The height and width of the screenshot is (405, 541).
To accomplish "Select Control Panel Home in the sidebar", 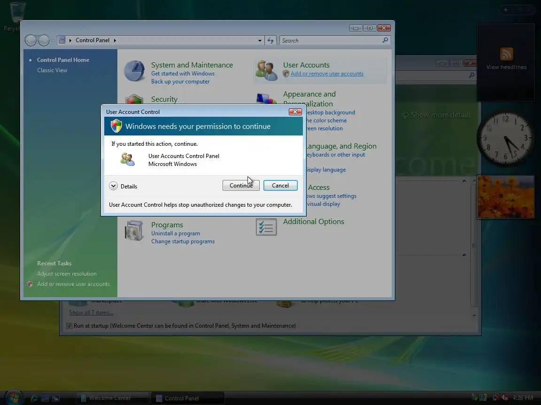I will [x=63, y=60].
